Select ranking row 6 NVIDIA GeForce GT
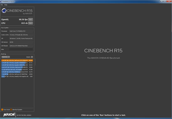Viewport: 172px width, 119px height. coord(17,72)
